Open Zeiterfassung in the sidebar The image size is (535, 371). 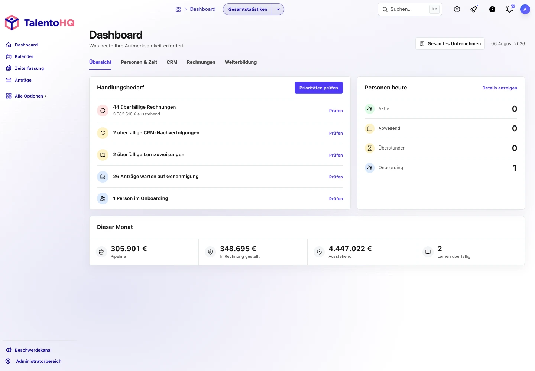tap(29, 68)
